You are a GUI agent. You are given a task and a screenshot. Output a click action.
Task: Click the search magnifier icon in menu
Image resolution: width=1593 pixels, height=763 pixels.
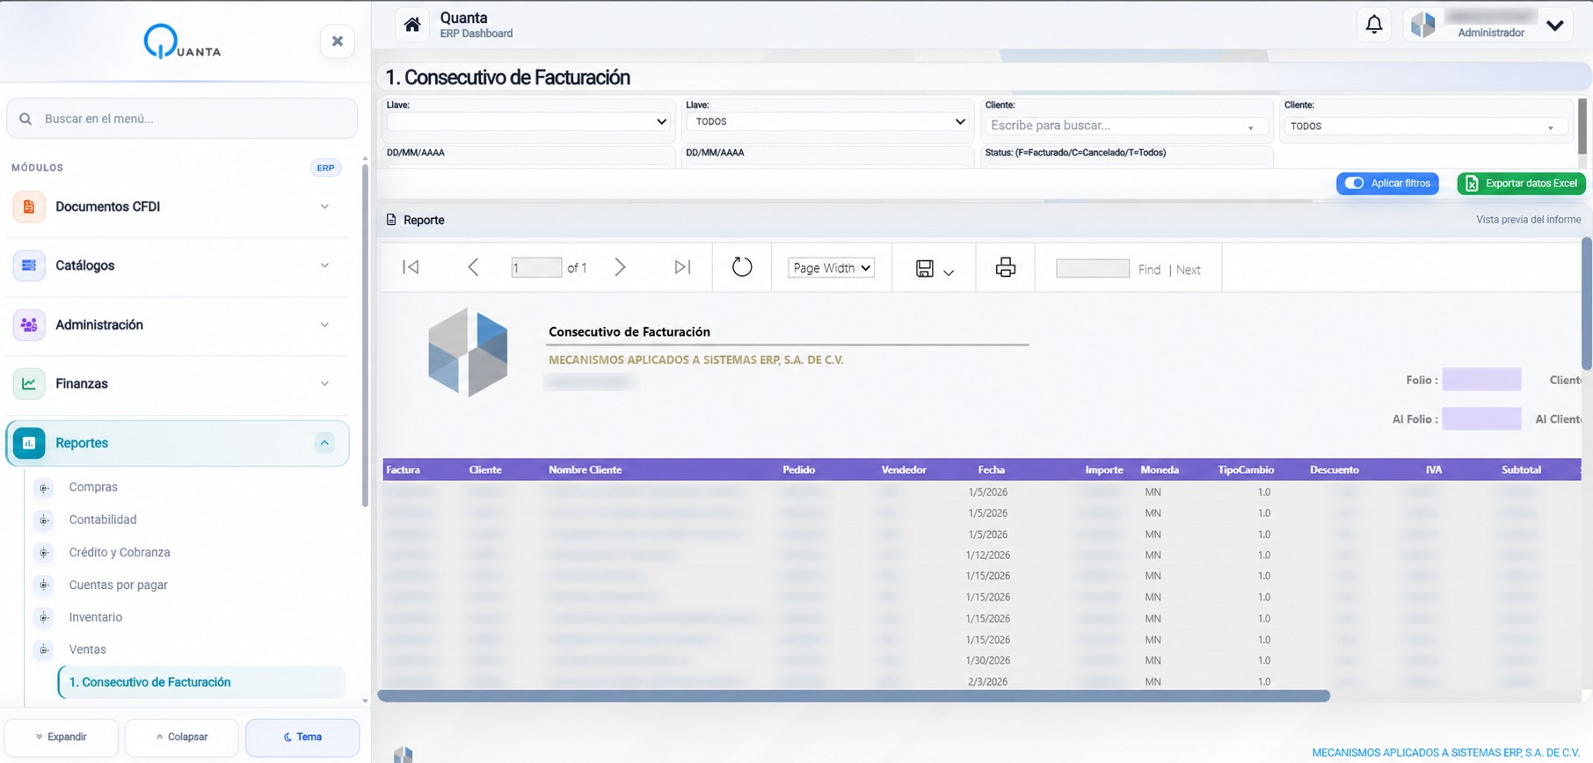(25, 119)
